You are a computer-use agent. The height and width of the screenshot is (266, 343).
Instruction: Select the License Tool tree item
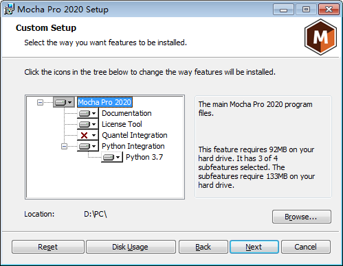(x=122, y=124)
